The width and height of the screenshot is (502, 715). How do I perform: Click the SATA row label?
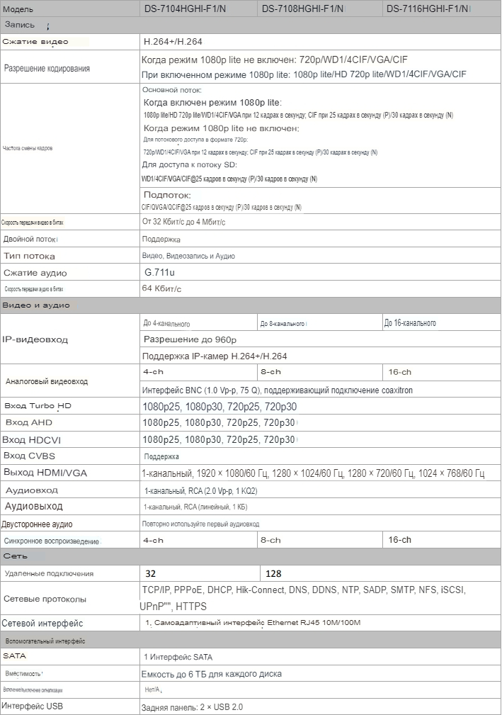click(15, 655)
